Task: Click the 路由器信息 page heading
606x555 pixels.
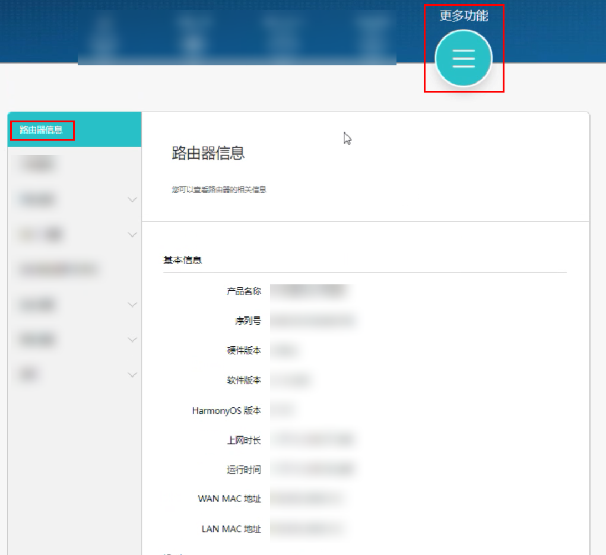Action: tap(208, 153)
